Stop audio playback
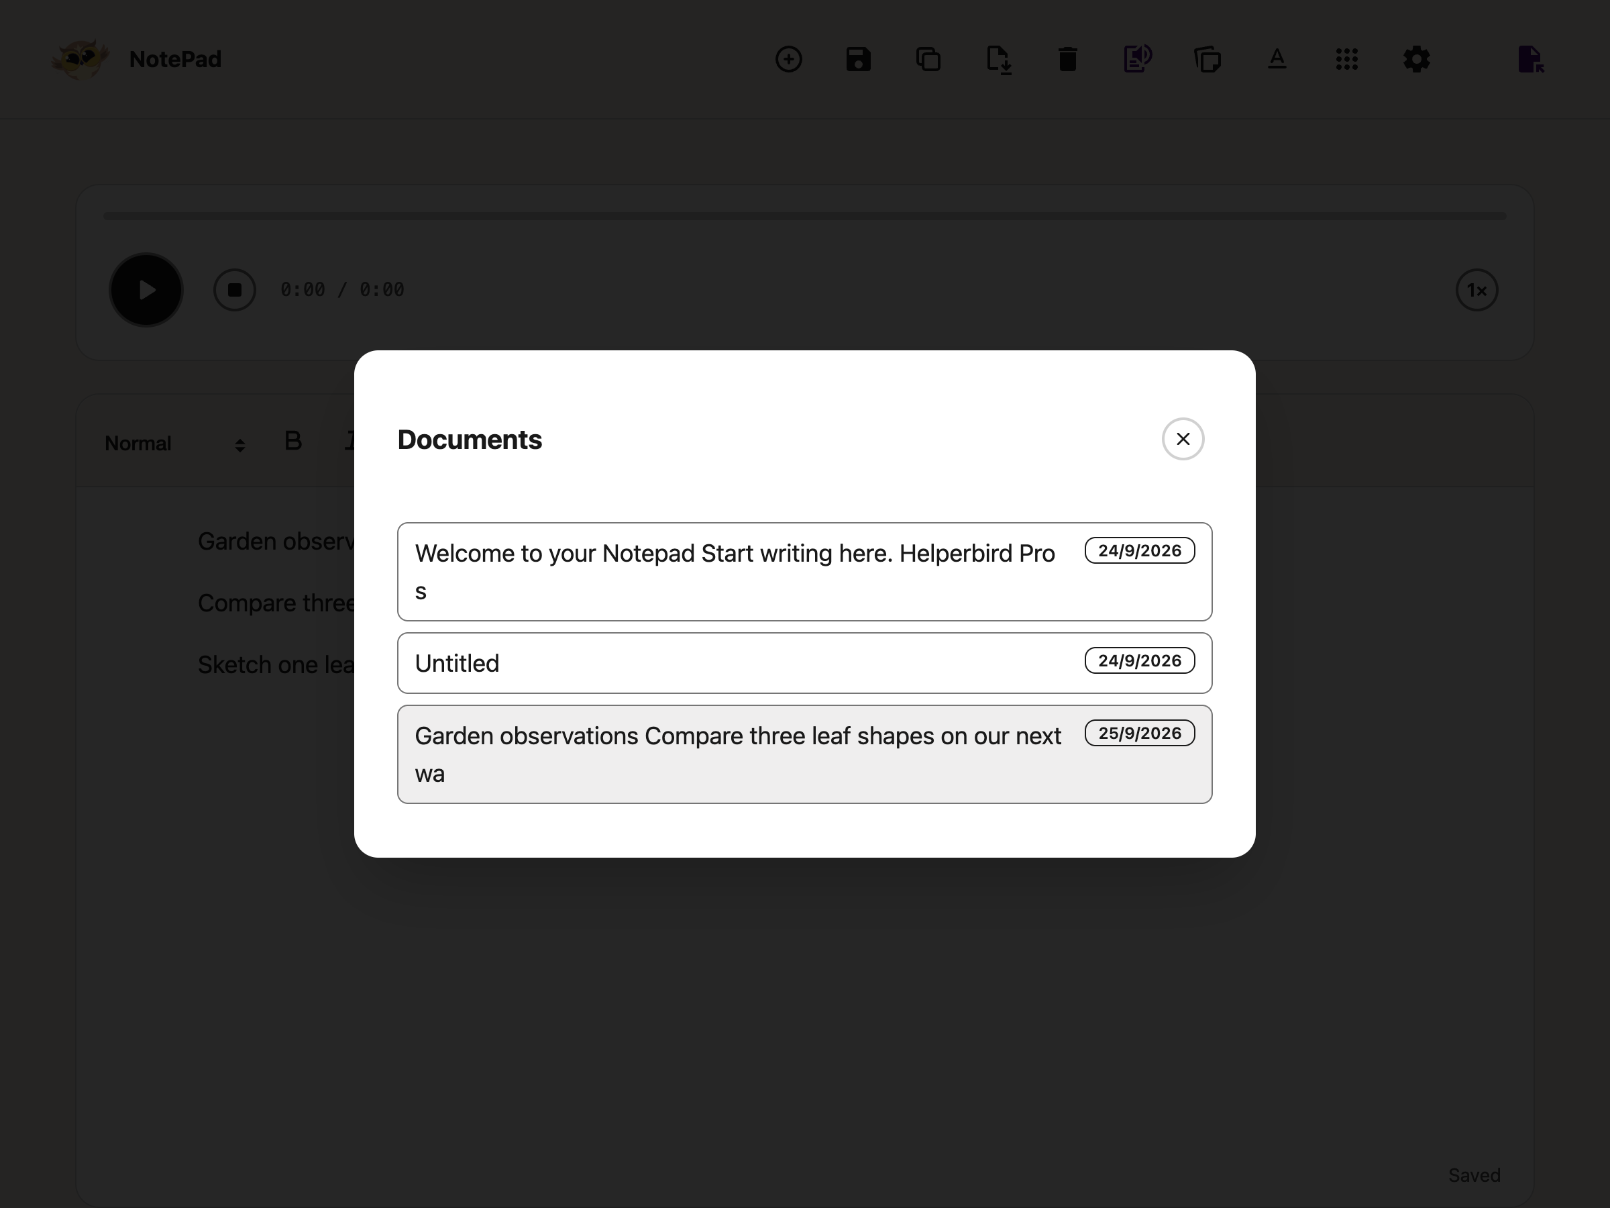This screenshot has height=1208, width=1610. (x=234, y=290)
